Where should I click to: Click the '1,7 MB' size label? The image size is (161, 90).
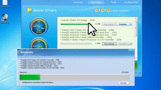[98, 43]
